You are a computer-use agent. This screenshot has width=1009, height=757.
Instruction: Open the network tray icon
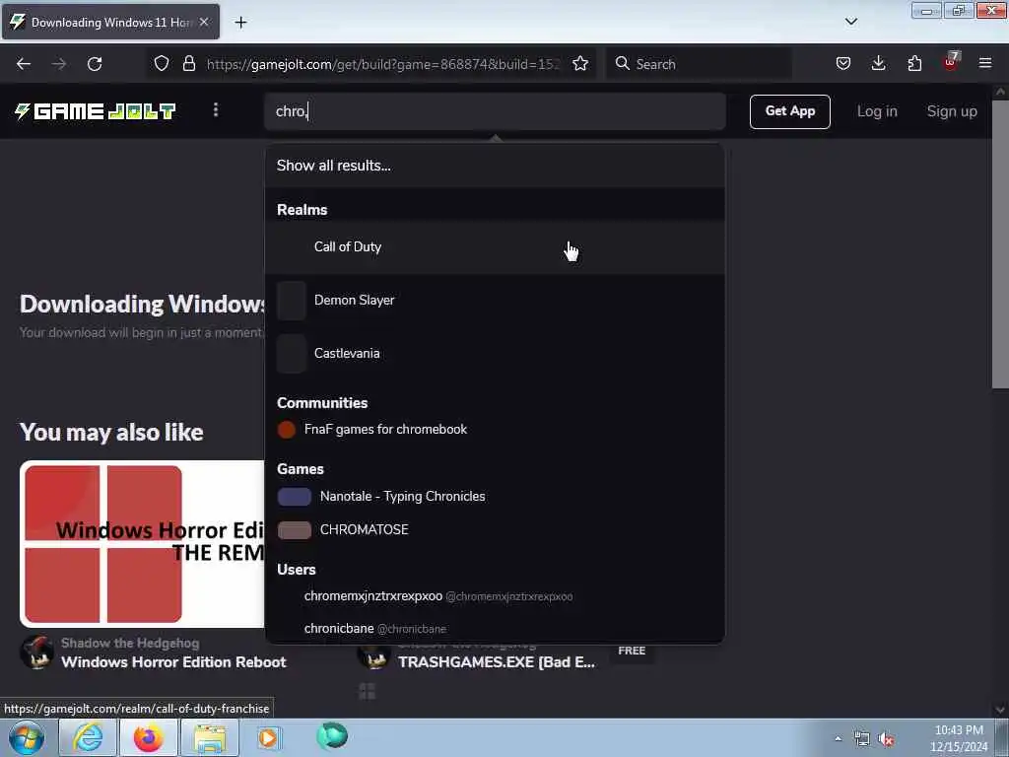click(x=861, y=739)
